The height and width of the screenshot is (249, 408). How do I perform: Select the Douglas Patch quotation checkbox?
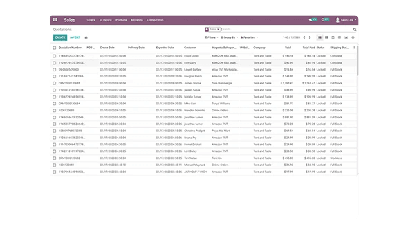tap(54, 77)
